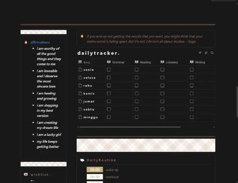The image size is (238, 183).
Task: Open the senin page
Action: click(89, 70)
